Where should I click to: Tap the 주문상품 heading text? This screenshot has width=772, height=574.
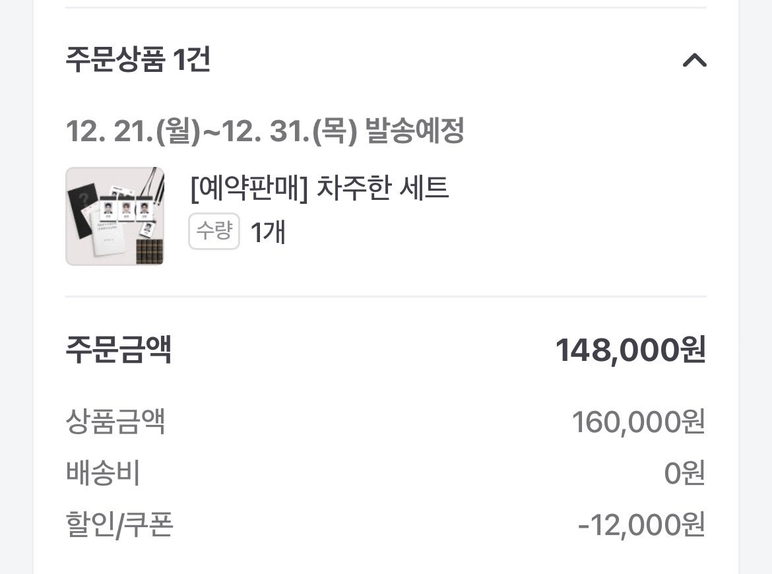coord(115,59)
